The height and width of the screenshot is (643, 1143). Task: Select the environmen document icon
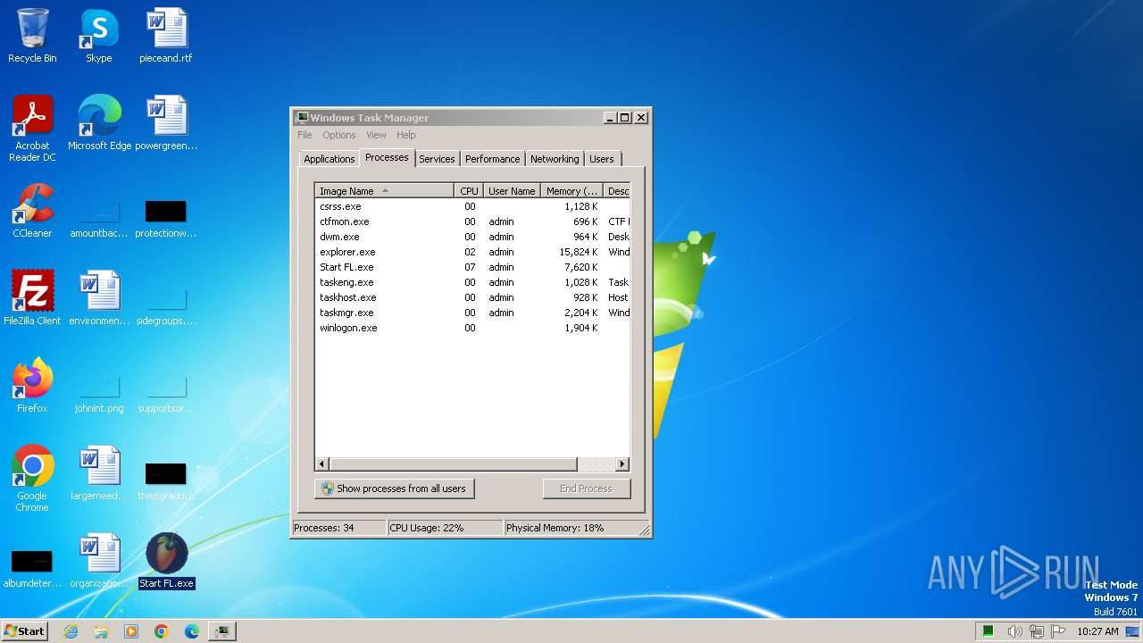99,297
